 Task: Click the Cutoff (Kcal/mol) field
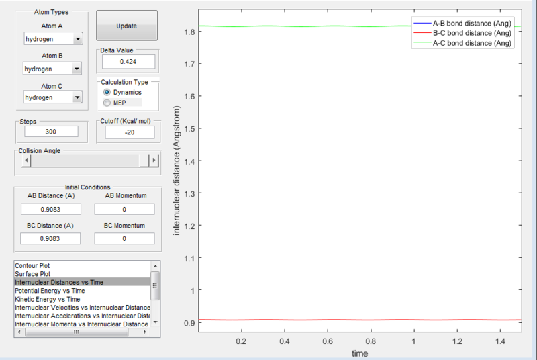pyautogui.click(x=130, y=132)
